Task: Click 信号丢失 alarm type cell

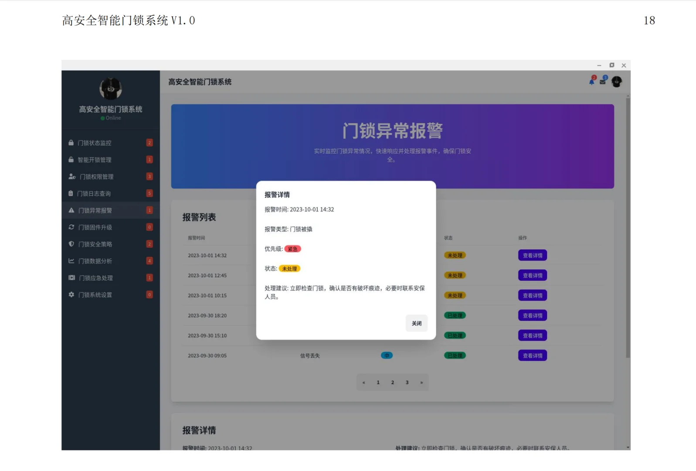Action: (310, 356)
